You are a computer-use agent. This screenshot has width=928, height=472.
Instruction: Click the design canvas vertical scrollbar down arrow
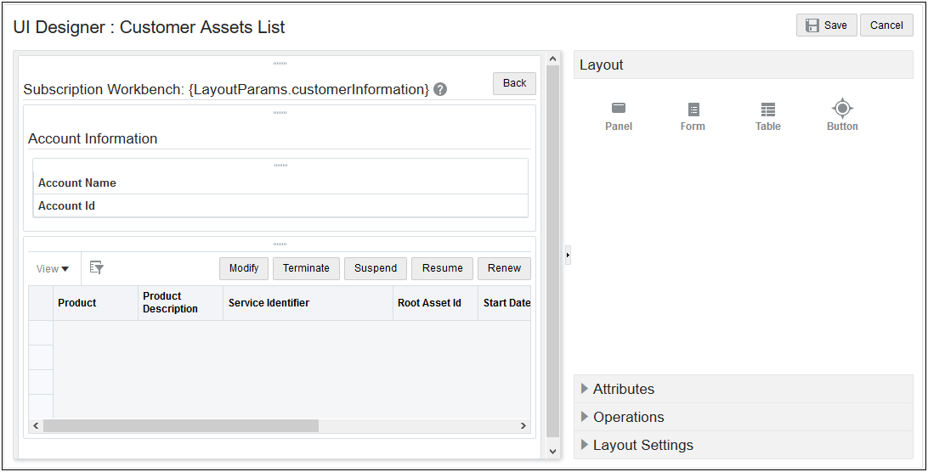pyautogui.click(x=552, y=452)
